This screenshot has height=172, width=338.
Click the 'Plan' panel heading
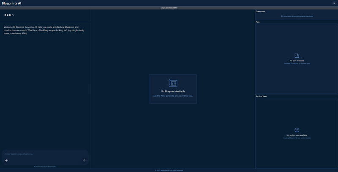pyautogui.click(x=258, y=22)
